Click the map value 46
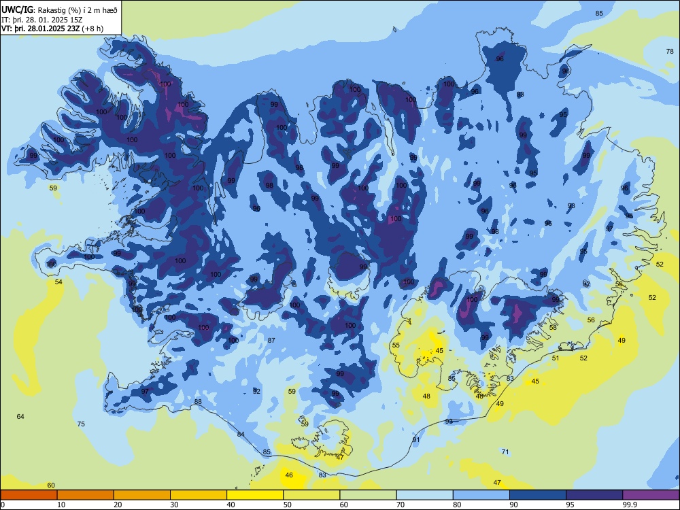This screenshot has width=680, height=510. [289, 475]
